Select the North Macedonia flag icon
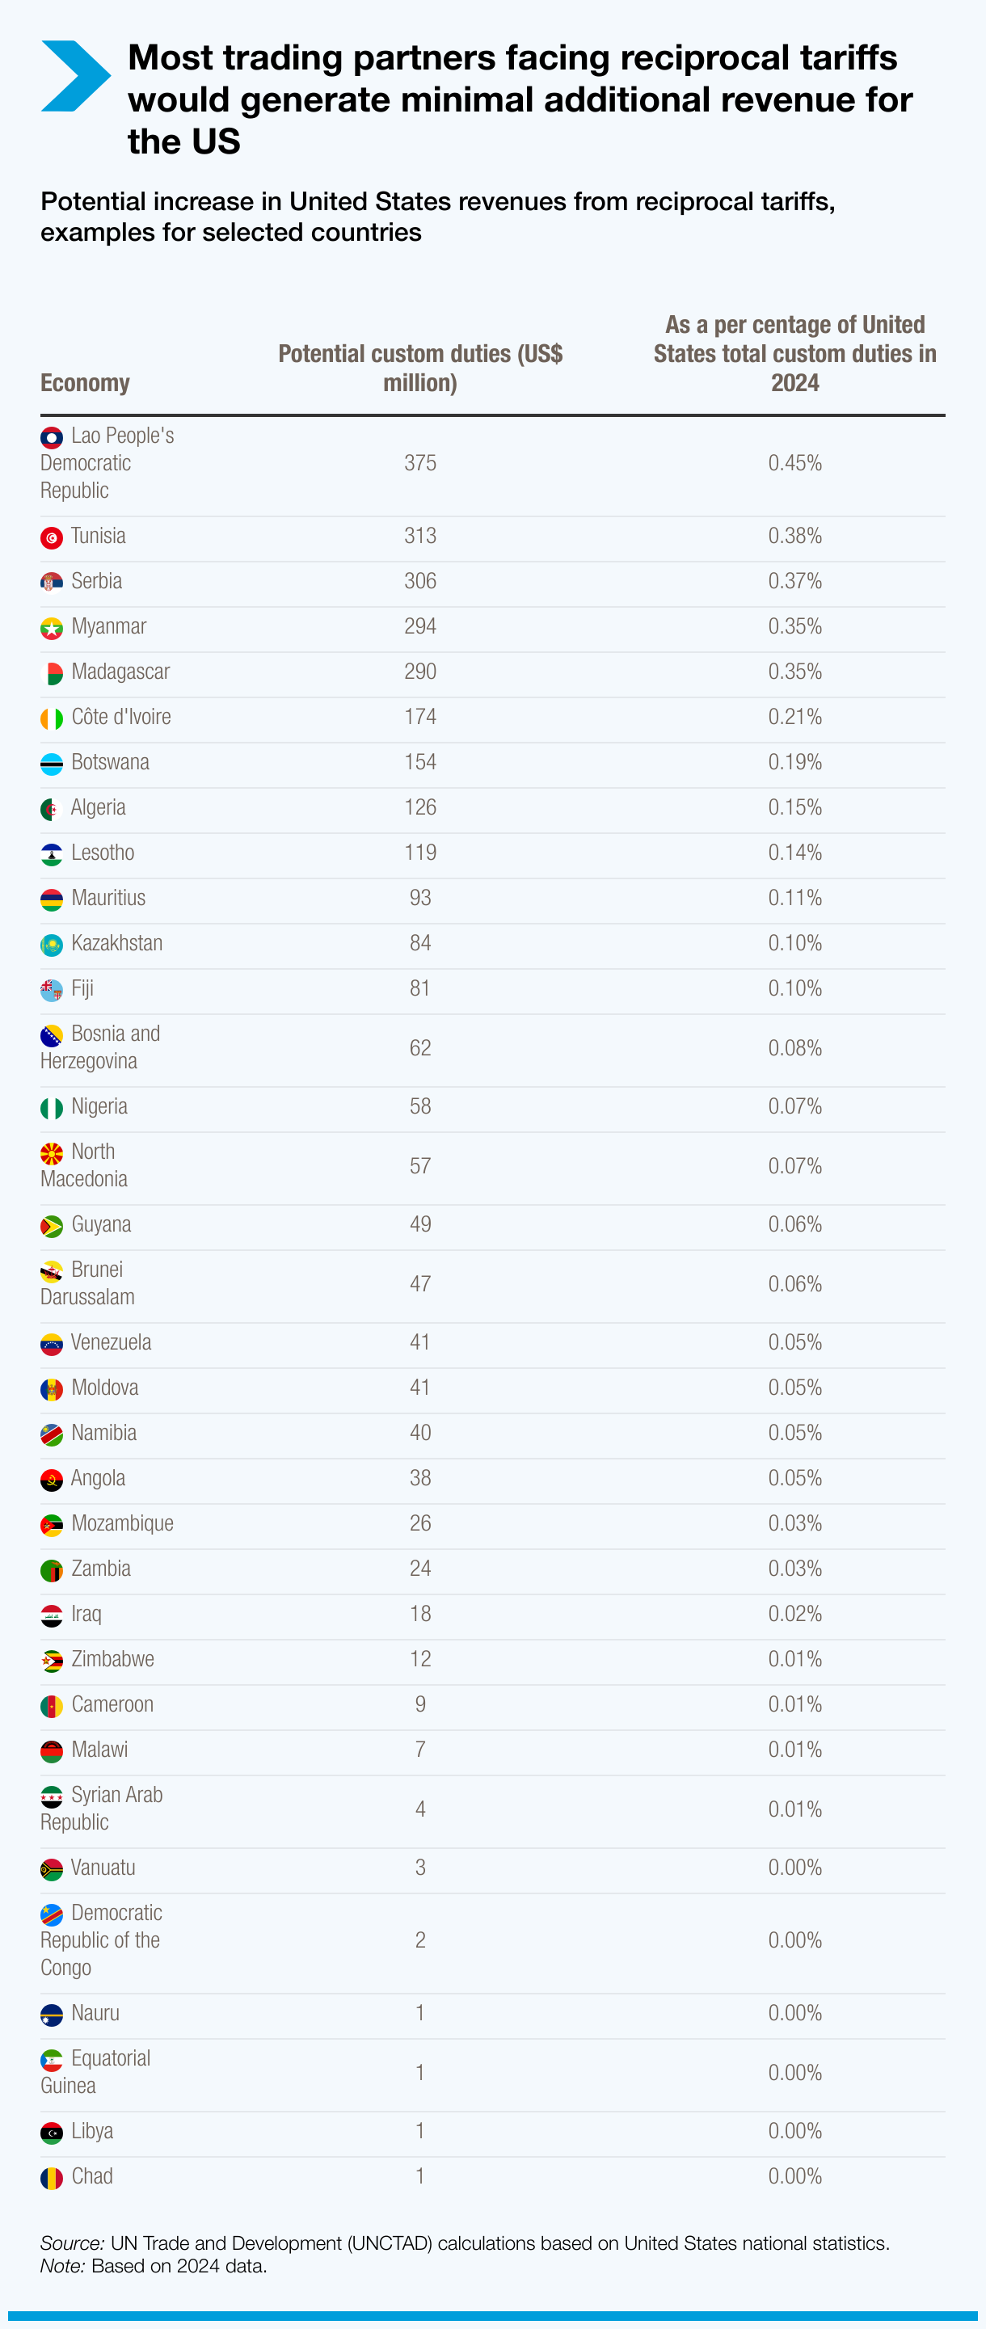Image resolution: width=986 pixels, height=2329 pixels. point(52,1154)
